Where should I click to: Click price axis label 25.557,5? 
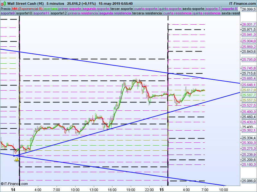click(x=249, y=100)
